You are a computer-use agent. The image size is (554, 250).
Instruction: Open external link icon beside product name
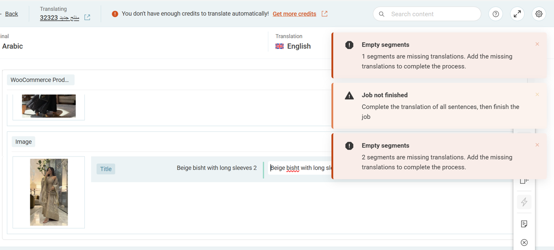click(x=87, y=17)
